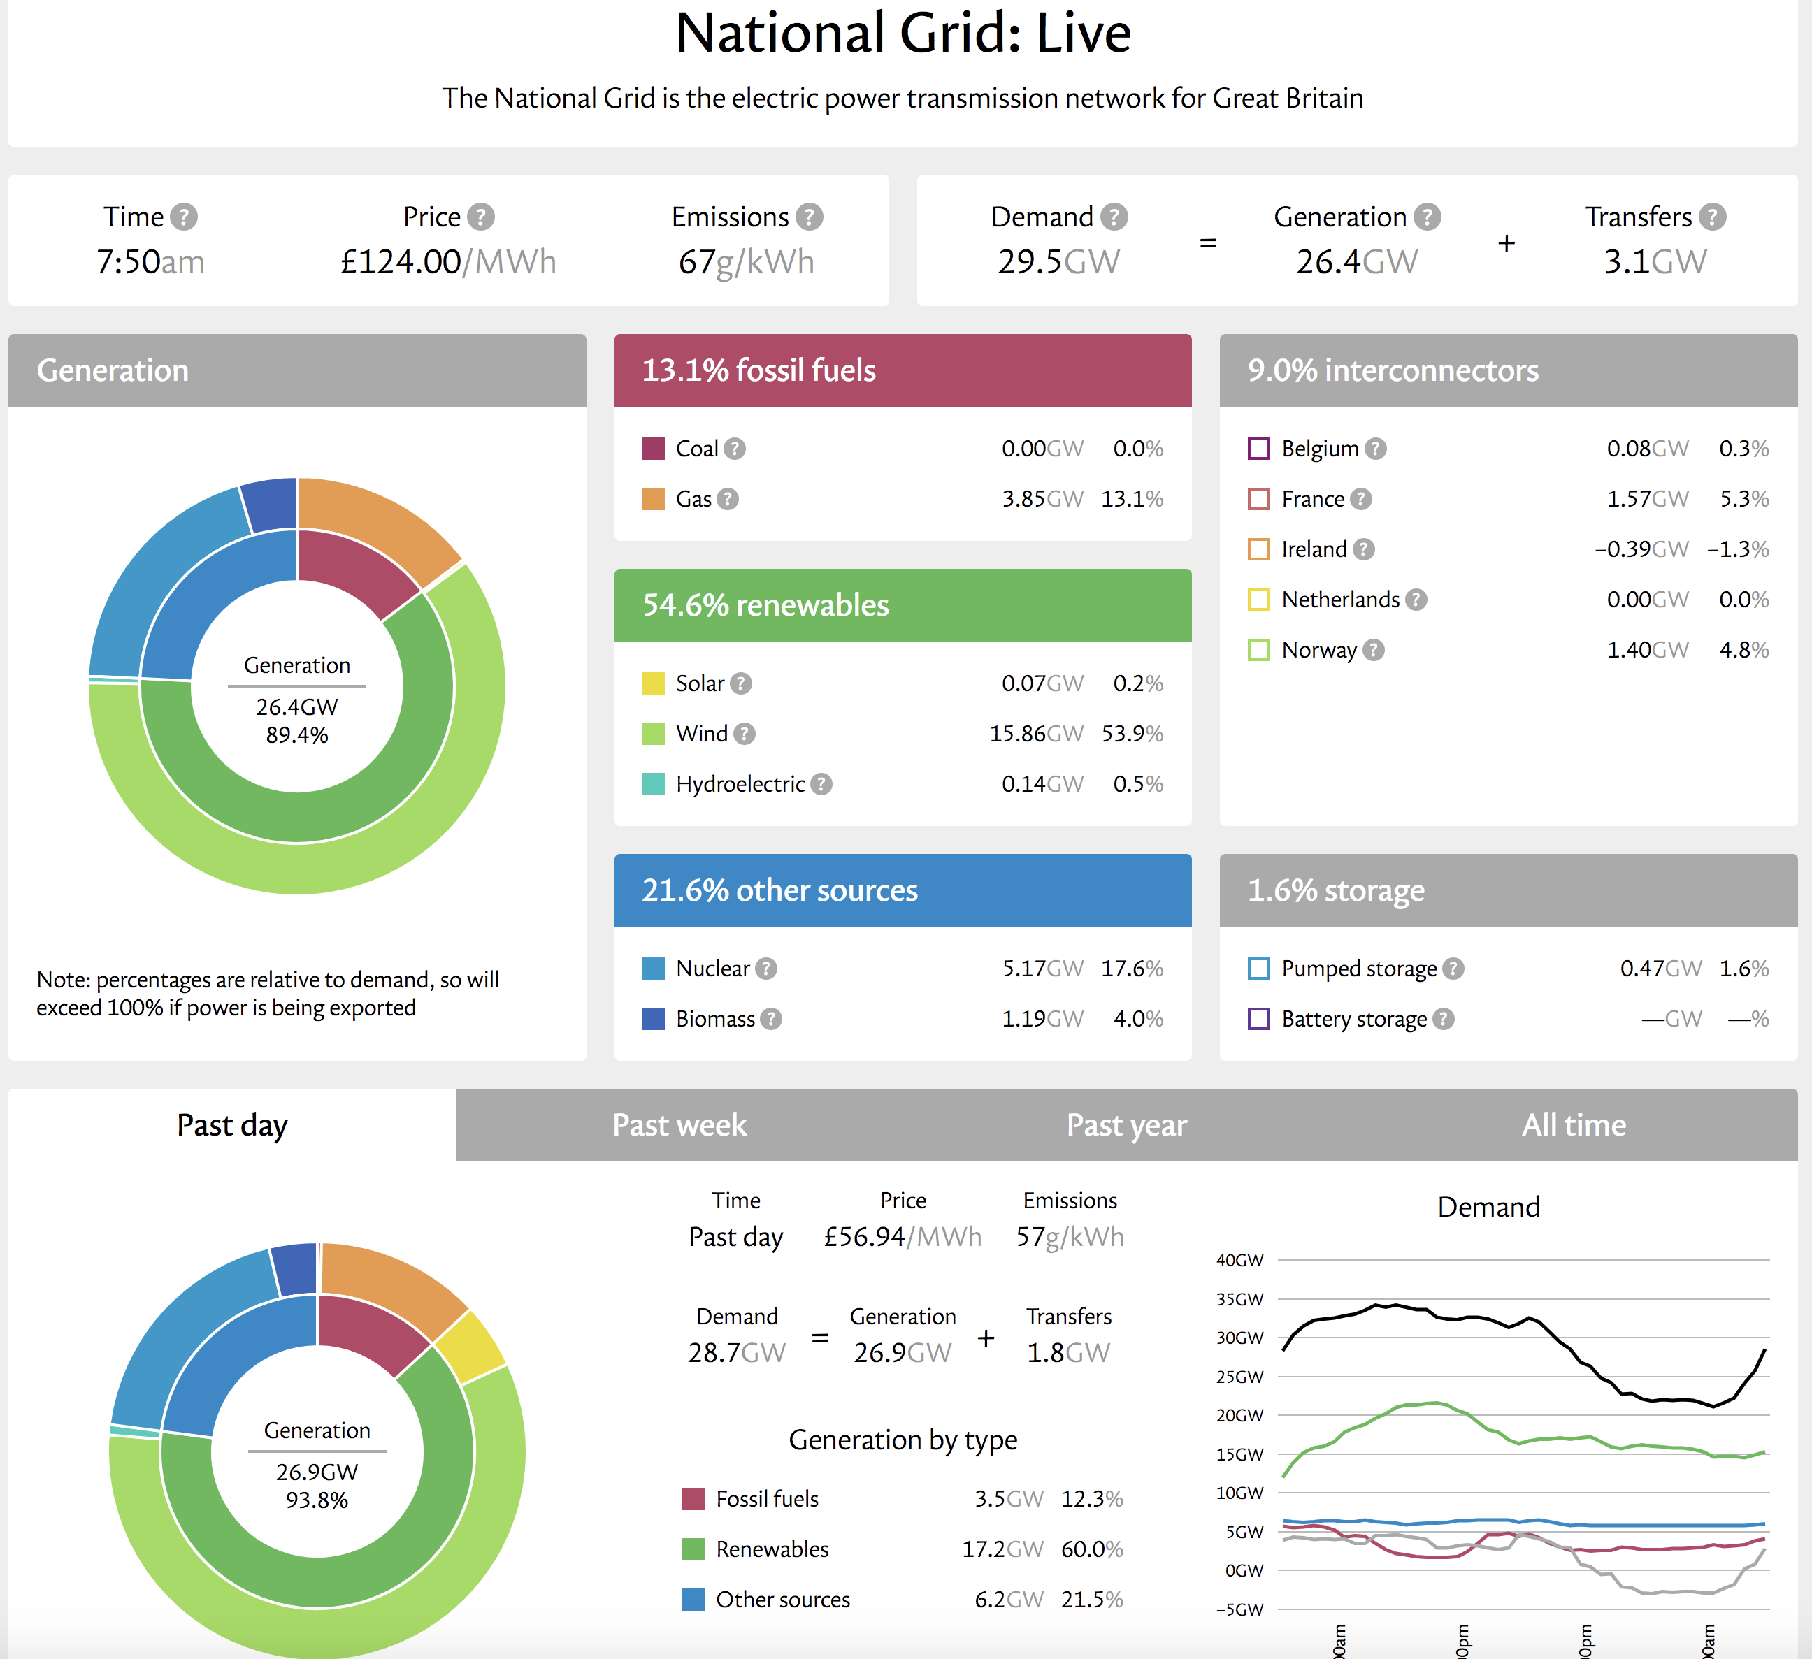Switch to the Past week tab
The width and height of the screenshot is (1812, 1659).
[679, 1125]
